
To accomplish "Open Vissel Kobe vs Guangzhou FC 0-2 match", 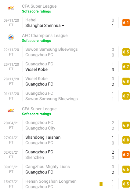I will click(x=67, y=81).
